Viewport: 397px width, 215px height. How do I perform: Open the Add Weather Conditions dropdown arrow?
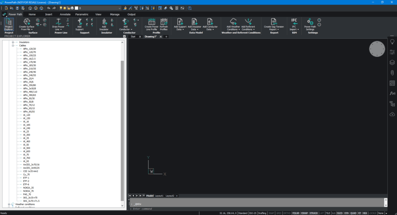[x=239, y=29]
